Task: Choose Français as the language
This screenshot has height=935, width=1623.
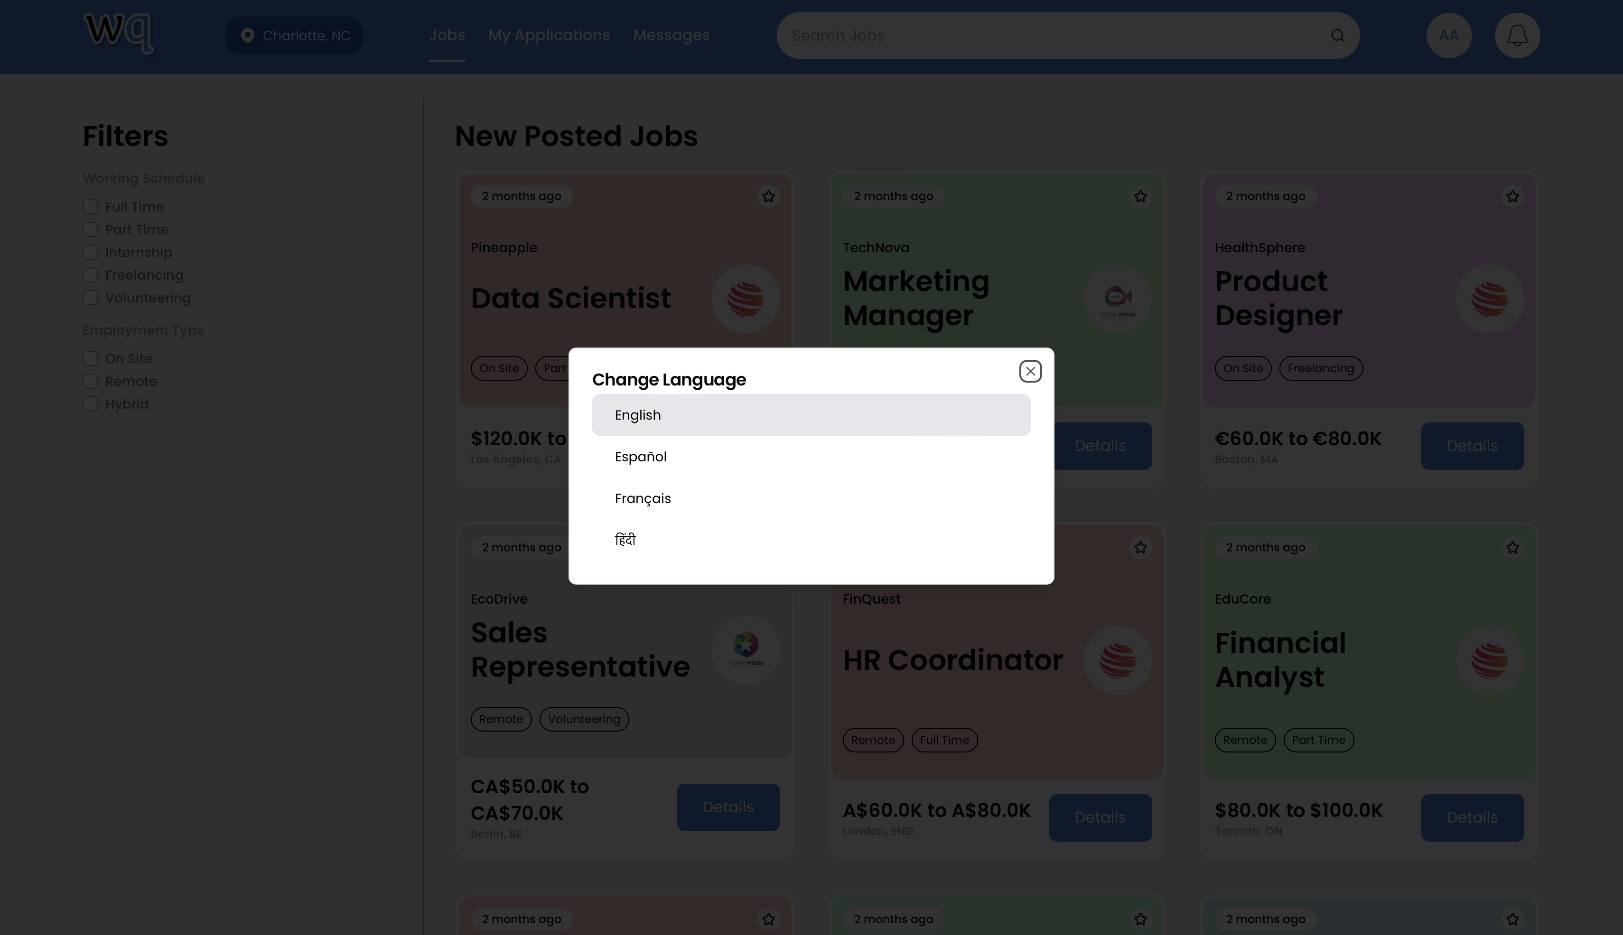Action: tap(643, 498)
